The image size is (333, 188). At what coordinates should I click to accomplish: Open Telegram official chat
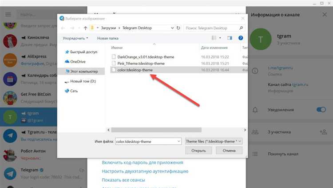[44, 173]
